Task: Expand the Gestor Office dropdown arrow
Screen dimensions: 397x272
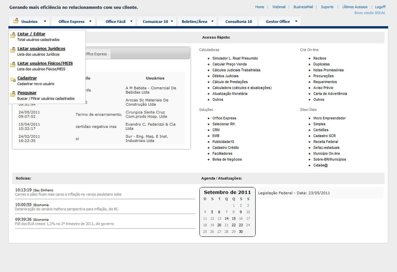Action: pos(296,21)
